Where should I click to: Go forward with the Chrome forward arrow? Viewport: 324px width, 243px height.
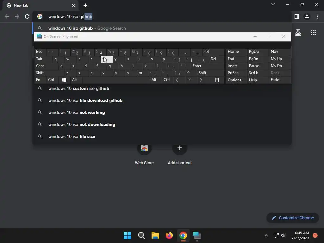tap(17, 16)
